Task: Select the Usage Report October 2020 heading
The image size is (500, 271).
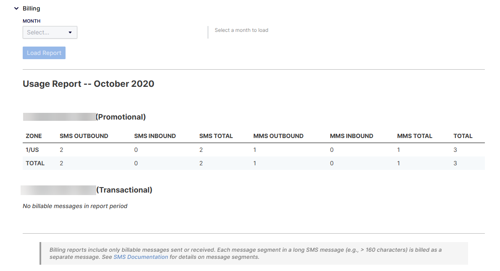Action: 88,84
